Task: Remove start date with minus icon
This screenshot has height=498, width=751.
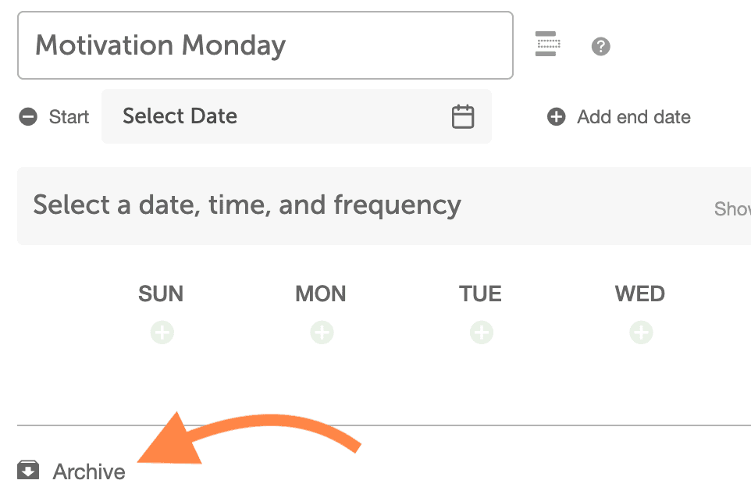Action: tap(28, 117)
